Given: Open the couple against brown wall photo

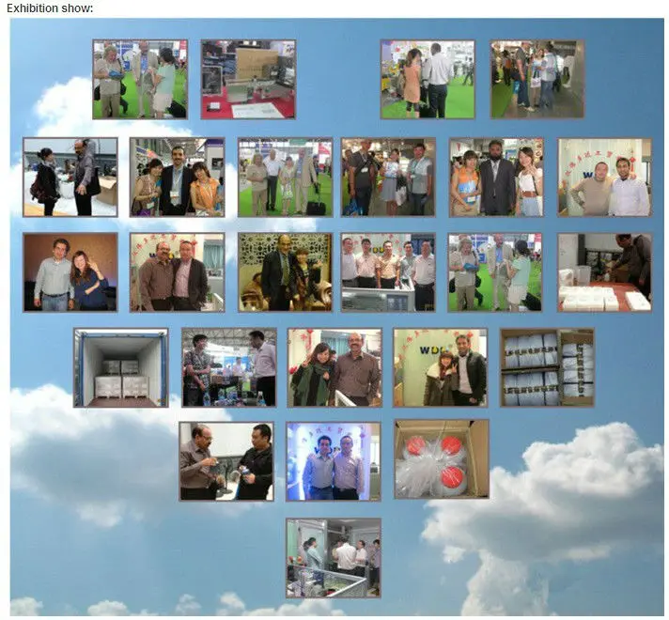Looking at the screenshot, I should (70, 272).
